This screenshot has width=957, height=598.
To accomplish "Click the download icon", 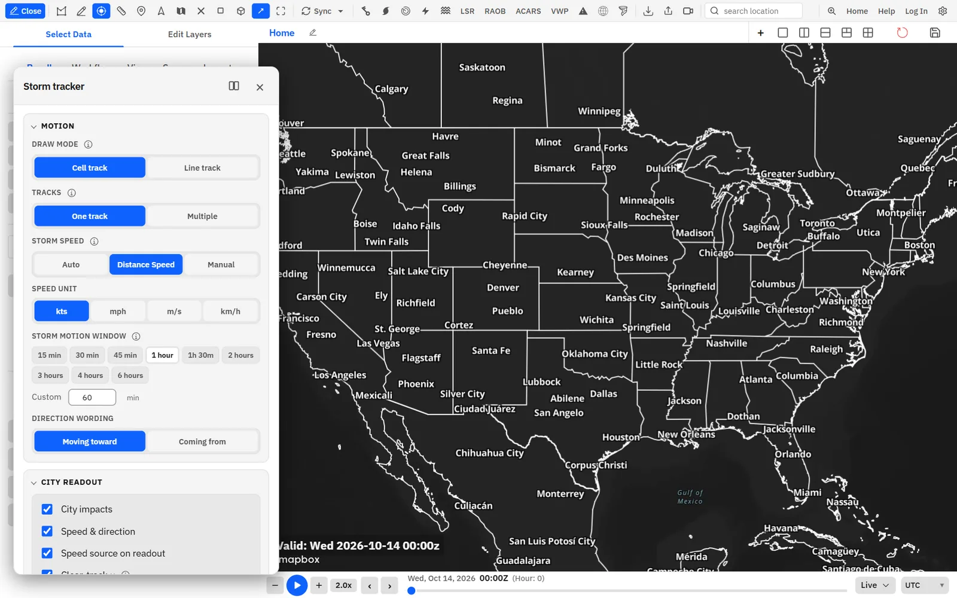I will pos(648,11).
